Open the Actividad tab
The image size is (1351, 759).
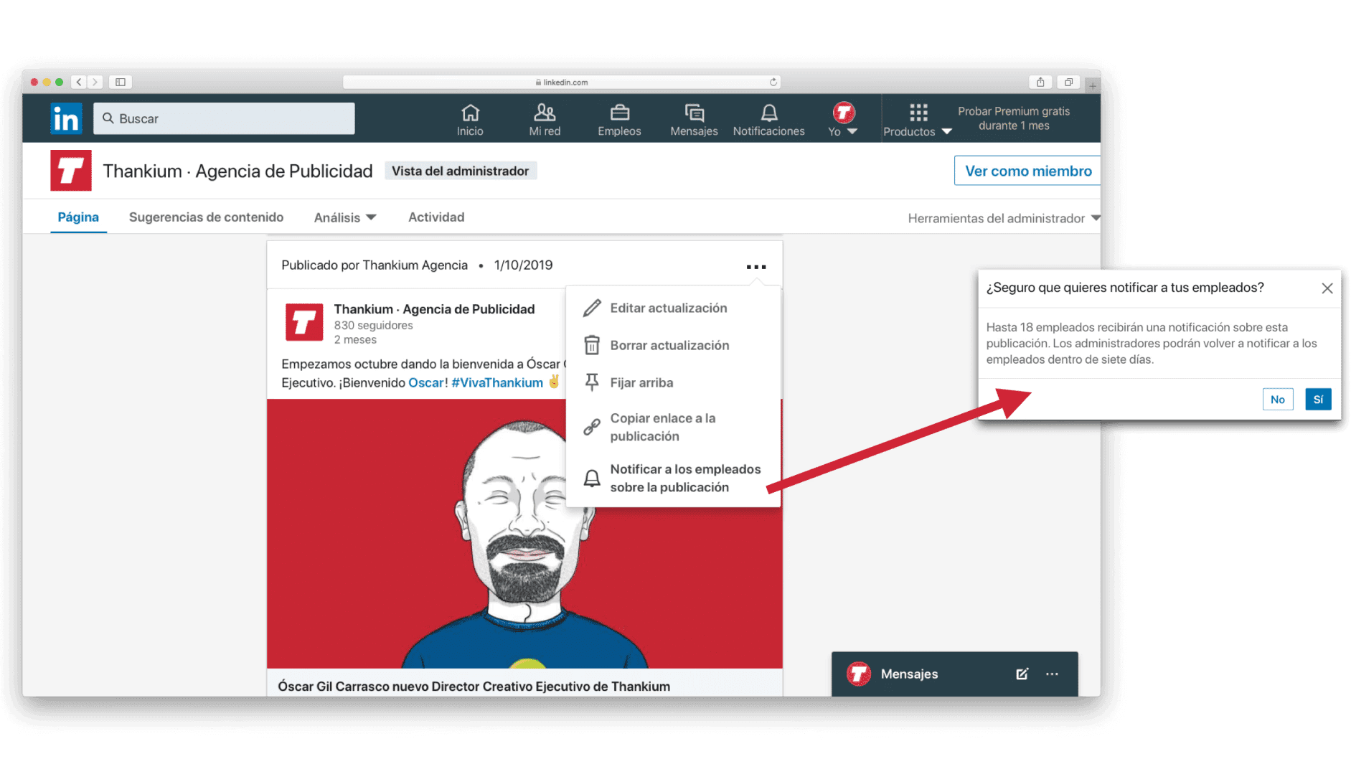point(436,217)
